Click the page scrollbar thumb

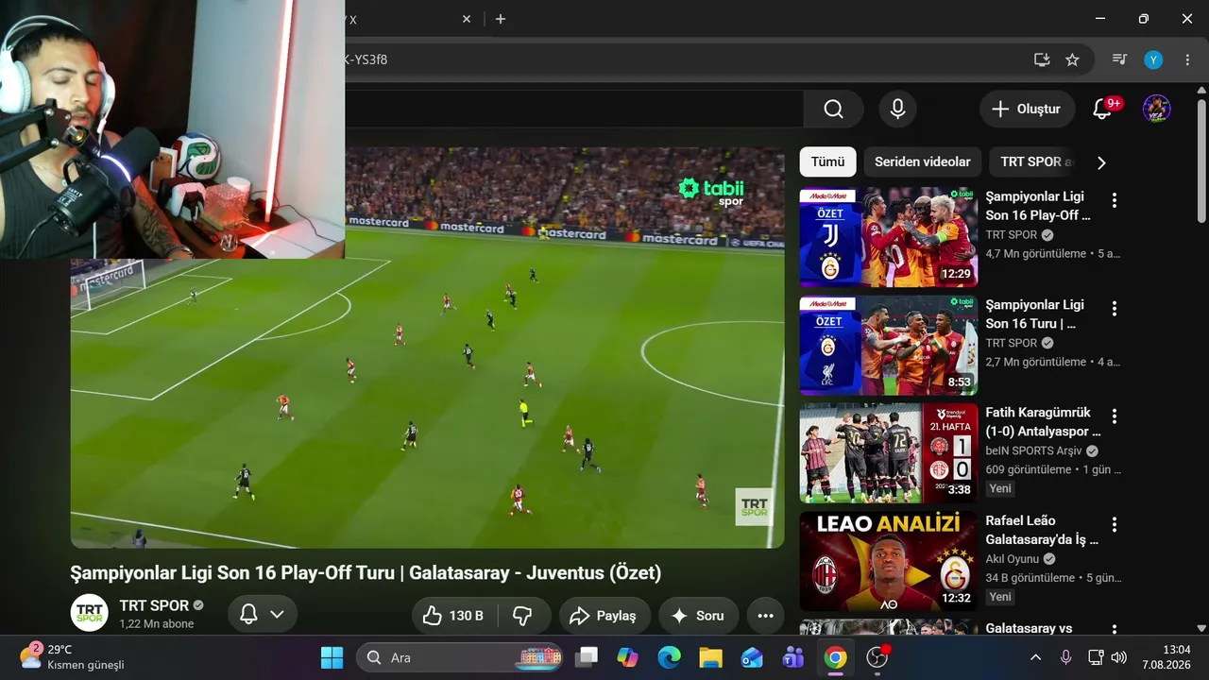(x=1201, y=161)
